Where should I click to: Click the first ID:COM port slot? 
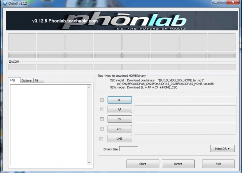pyautogui.click(x=22, y=67)
